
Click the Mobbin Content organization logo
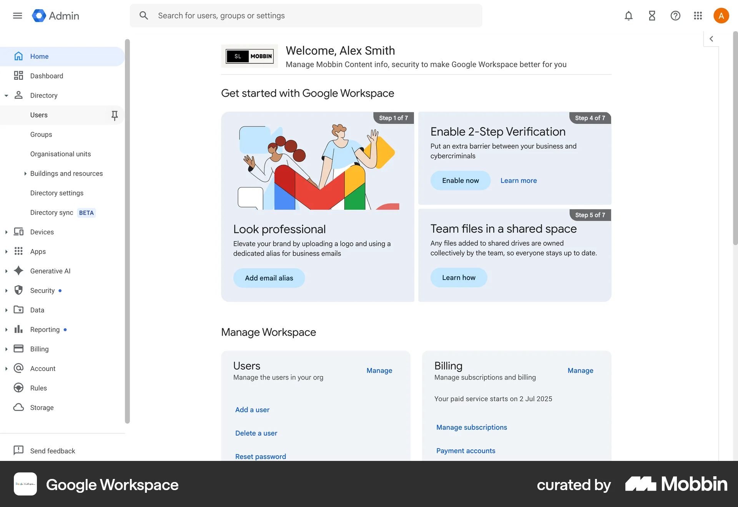[249, 56]
